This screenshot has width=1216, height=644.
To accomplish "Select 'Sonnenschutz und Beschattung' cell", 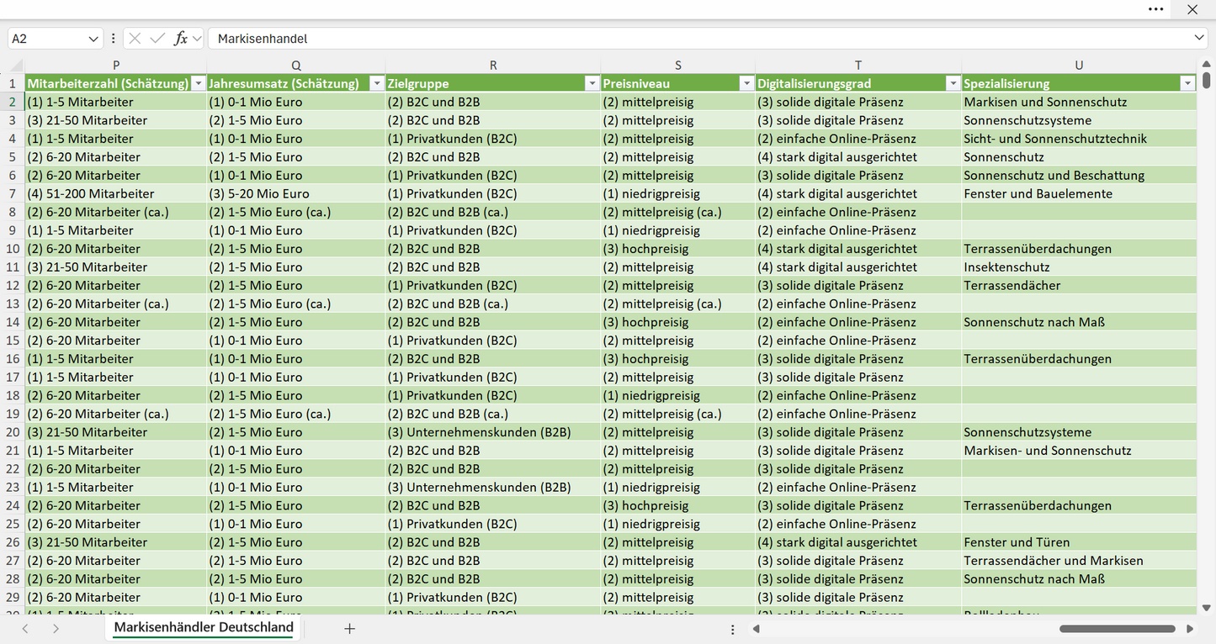I will point(1079,175).
